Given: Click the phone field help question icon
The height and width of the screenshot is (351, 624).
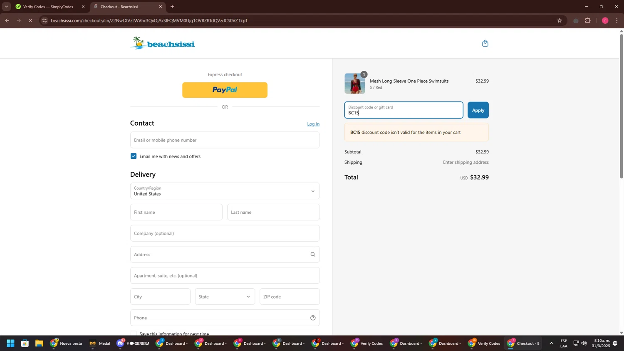Looking at the screenshot, I should point(313,318).
